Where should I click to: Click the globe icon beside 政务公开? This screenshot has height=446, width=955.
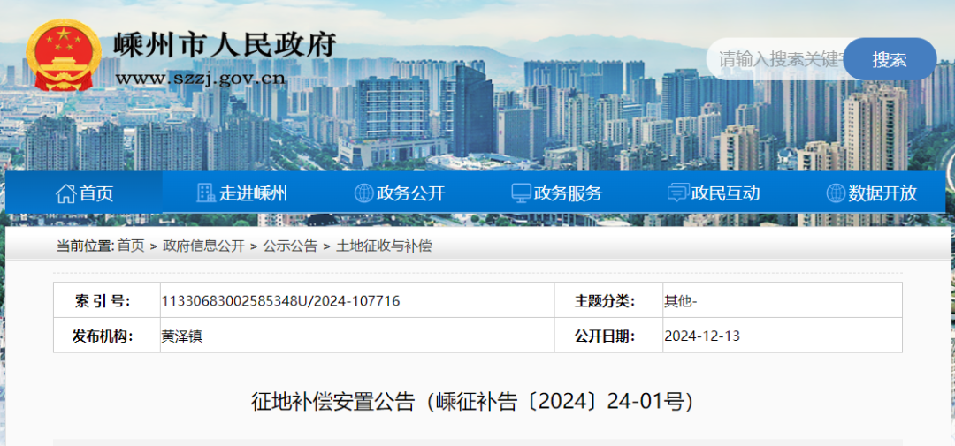tap(363, 193)
